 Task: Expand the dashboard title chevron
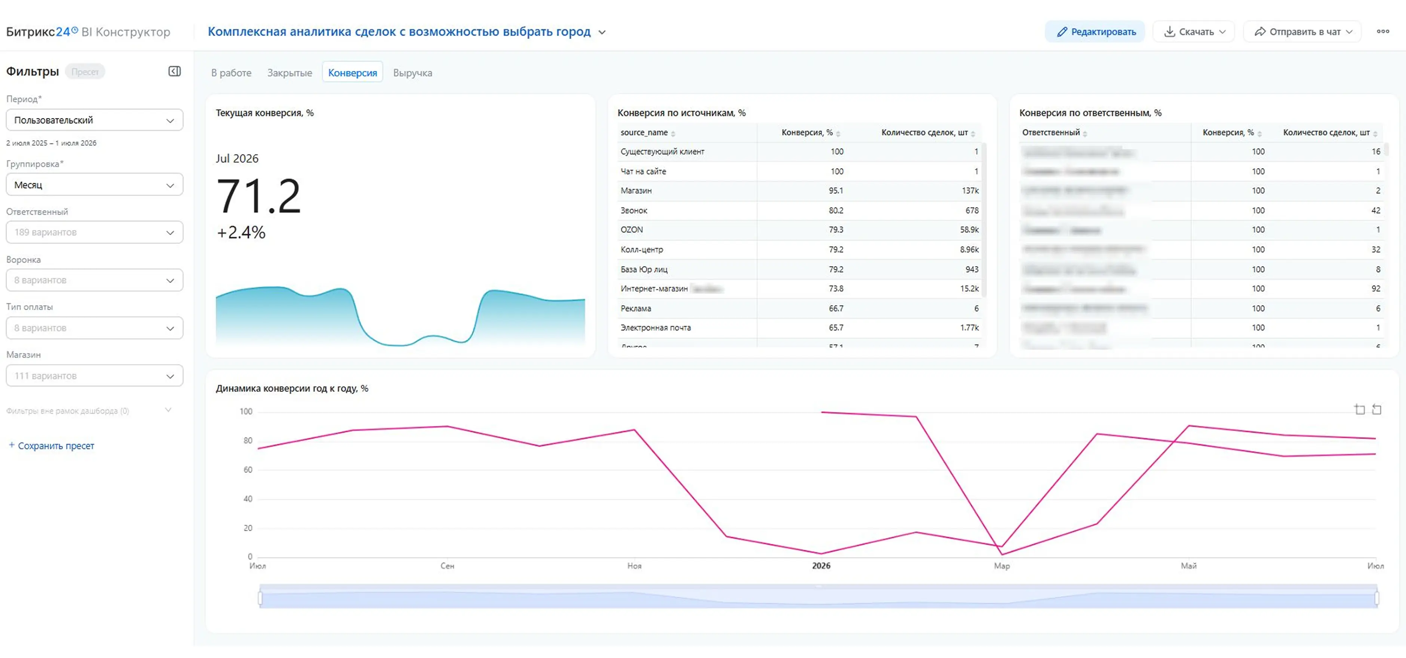[x=602, y=32]
